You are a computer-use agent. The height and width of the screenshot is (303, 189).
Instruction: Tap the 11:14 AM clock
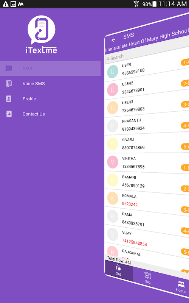click(173, 4)
